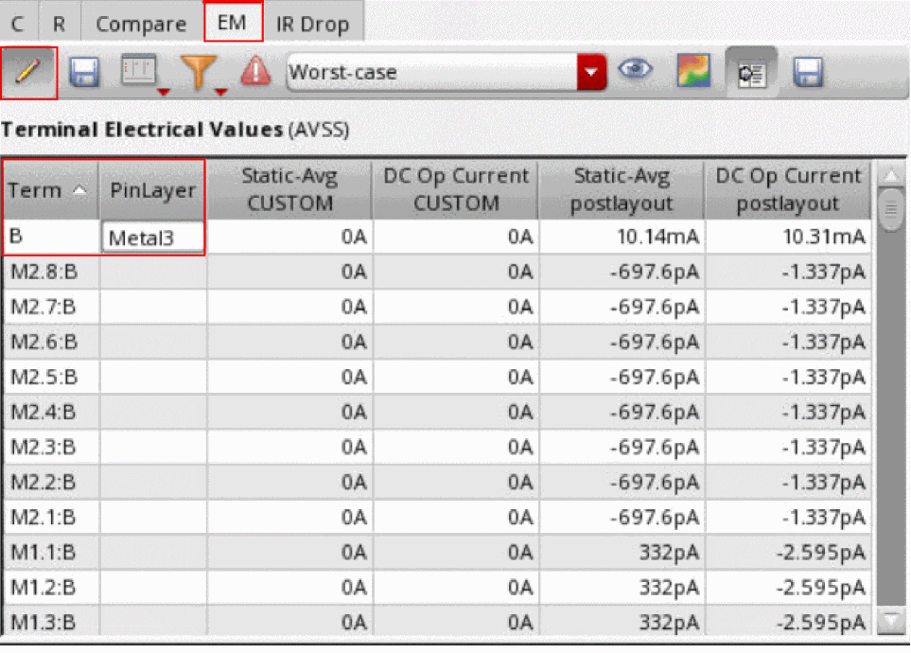911x653 pixels.
Task: Click the scrollbar down arrow
Action: 890,621
